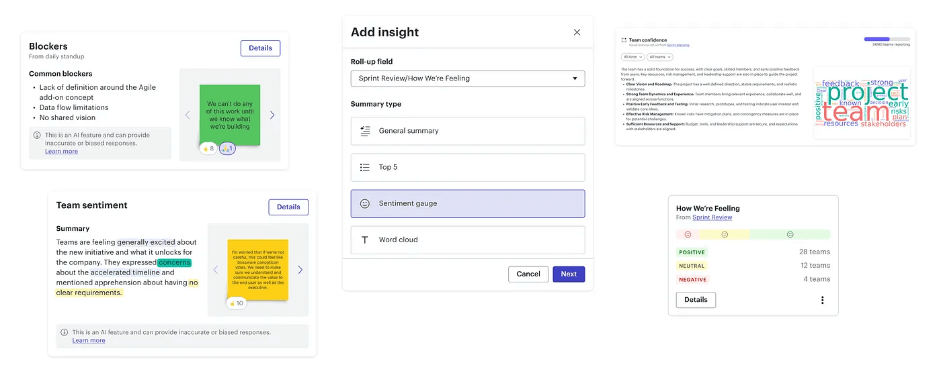
Task: Click the green sticky note in Blockers
Action: tap(230, 115)
